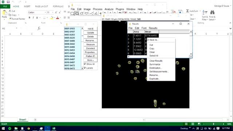Switch to Page Layout view in status bar
Screen dimensions: 233x131
pyautogui.click(x=193, y=124)
